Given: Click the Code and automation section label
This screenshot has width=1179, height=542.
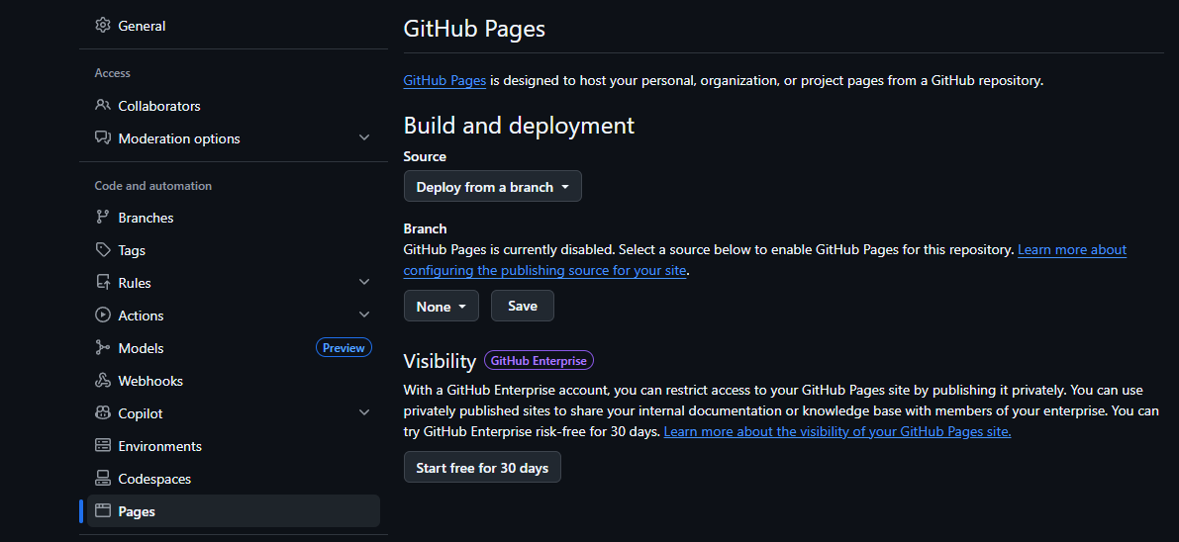Looking at the screenshot, I should 153,186.
